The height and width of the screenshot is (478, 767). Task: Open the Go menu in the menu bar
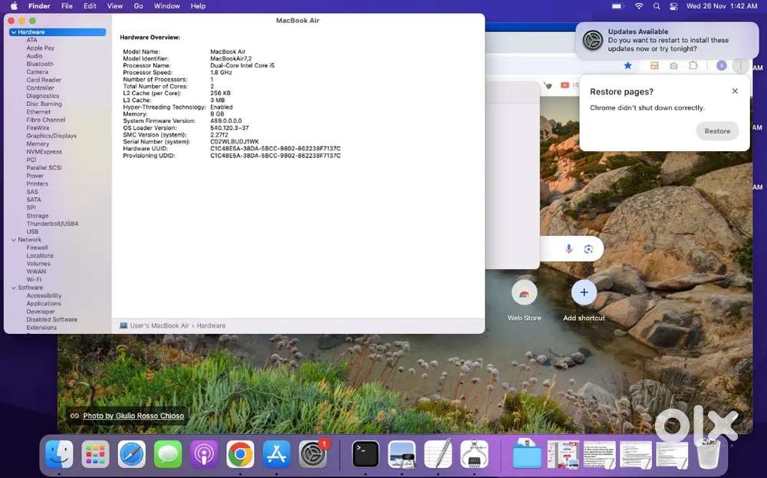click(138, 5)
